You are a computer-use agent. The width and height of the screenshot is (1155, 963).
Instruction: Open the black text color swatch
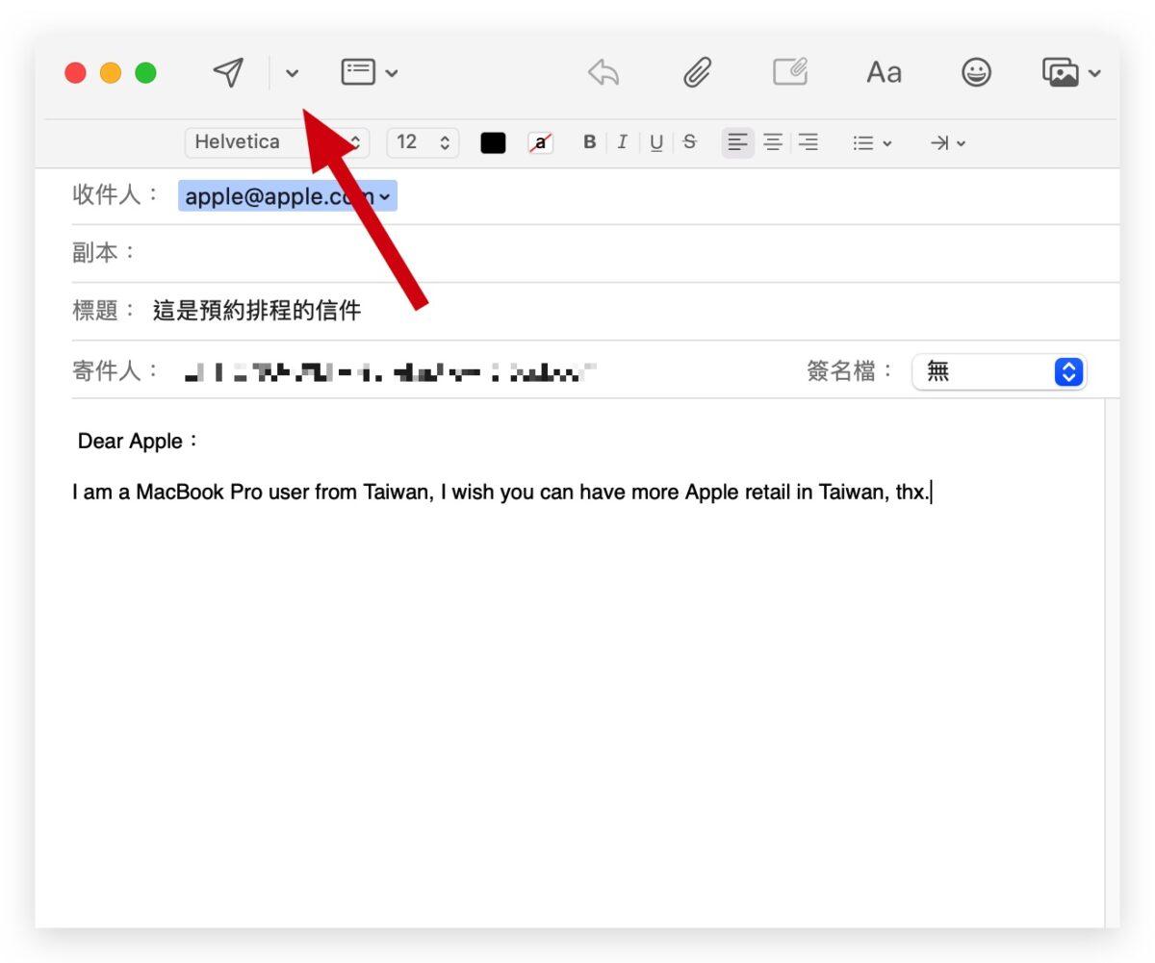[x=493, y=142]
